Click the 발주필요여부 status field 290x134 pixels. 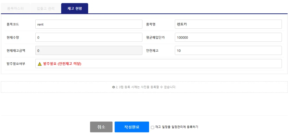pos(159,64)
